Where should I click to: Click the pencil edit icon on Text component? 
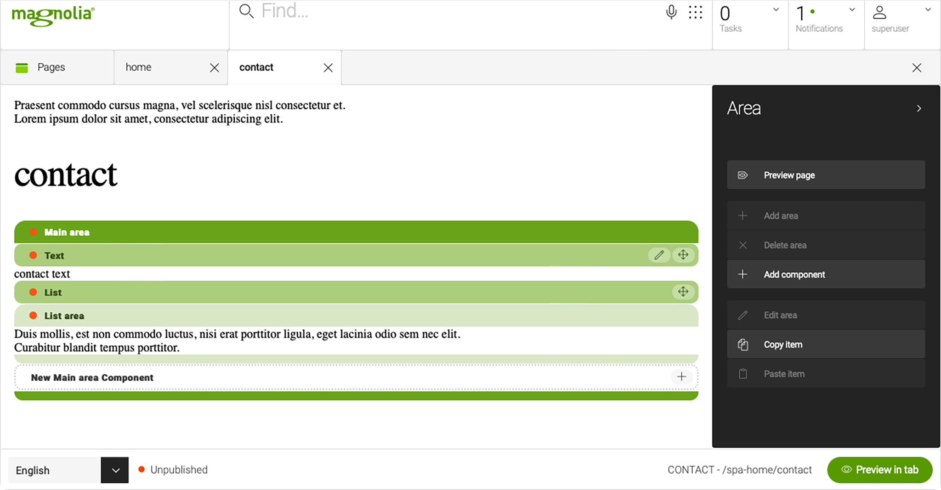[659, 255]
